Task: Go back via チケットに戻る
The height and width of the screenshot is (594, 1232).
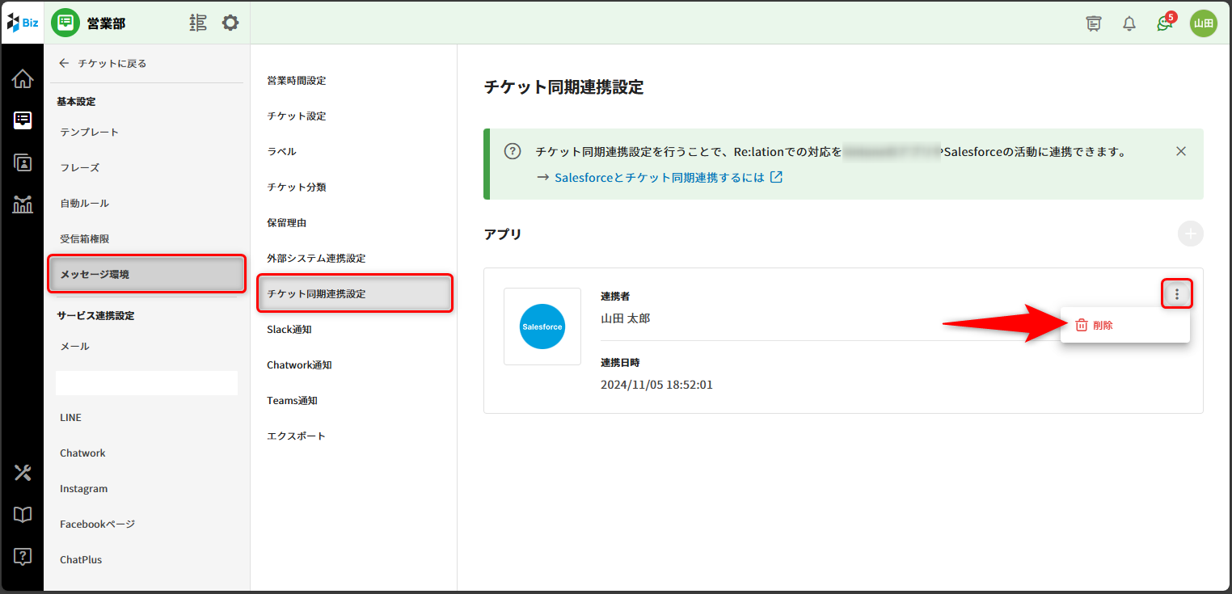Action: tap(103, 63)
